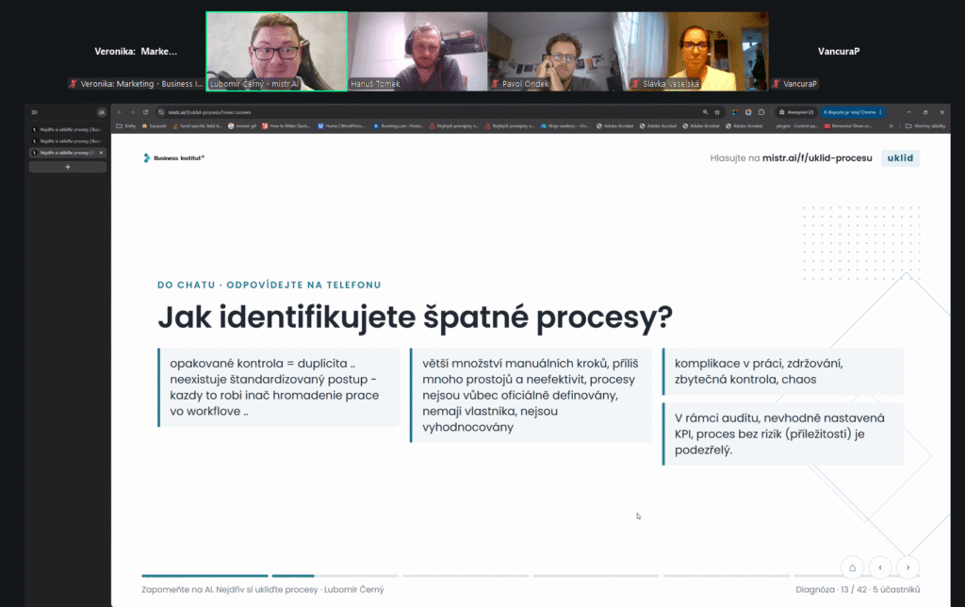
Task: Bookmark this page with the star icon
Action: pos(717,112)
